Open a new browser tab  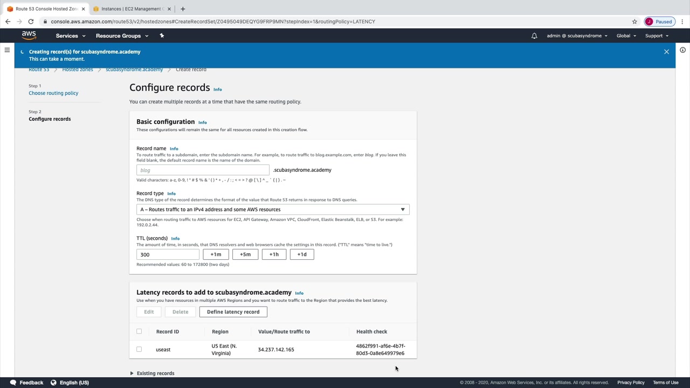pyautogui.click(x=183, y=9)
